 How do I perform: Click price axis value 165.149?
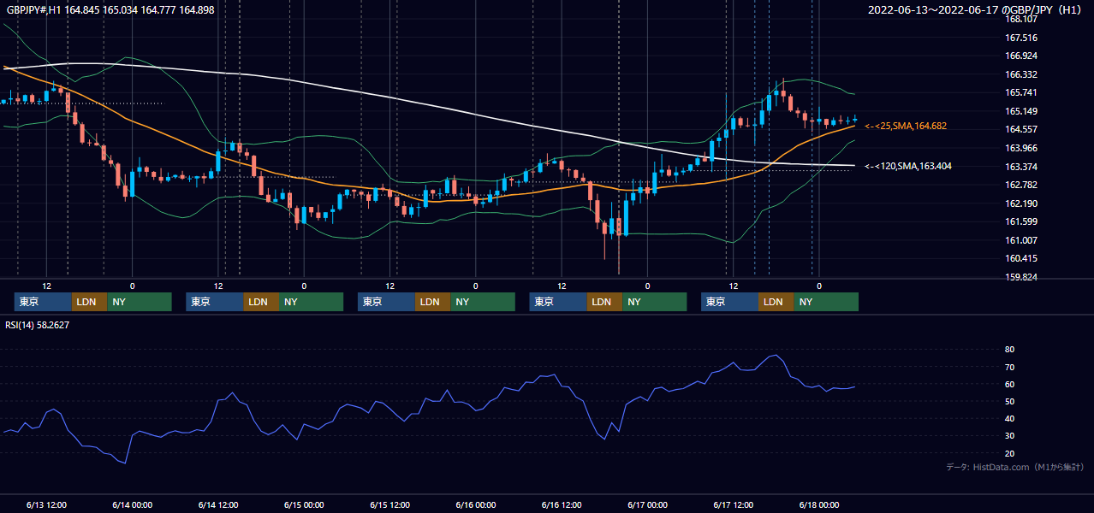pos(1020,111)
